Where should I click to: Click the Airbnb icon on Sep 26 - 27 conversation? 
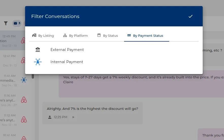pyautogui.click(x=24, y=100)
